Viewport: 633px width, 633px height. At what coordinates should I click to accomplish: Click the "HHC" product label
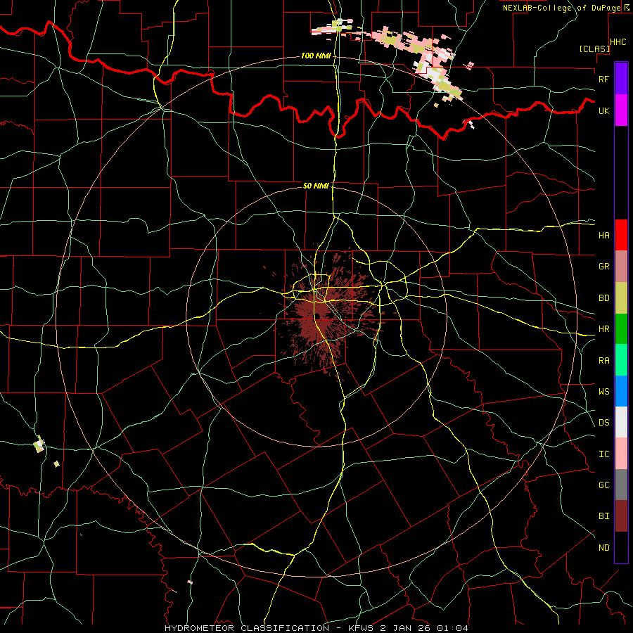(618, 42)
